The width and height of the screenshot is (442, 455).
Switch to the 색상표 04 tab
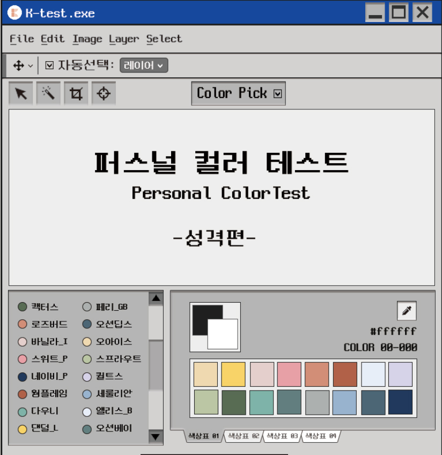pos(321,436)
